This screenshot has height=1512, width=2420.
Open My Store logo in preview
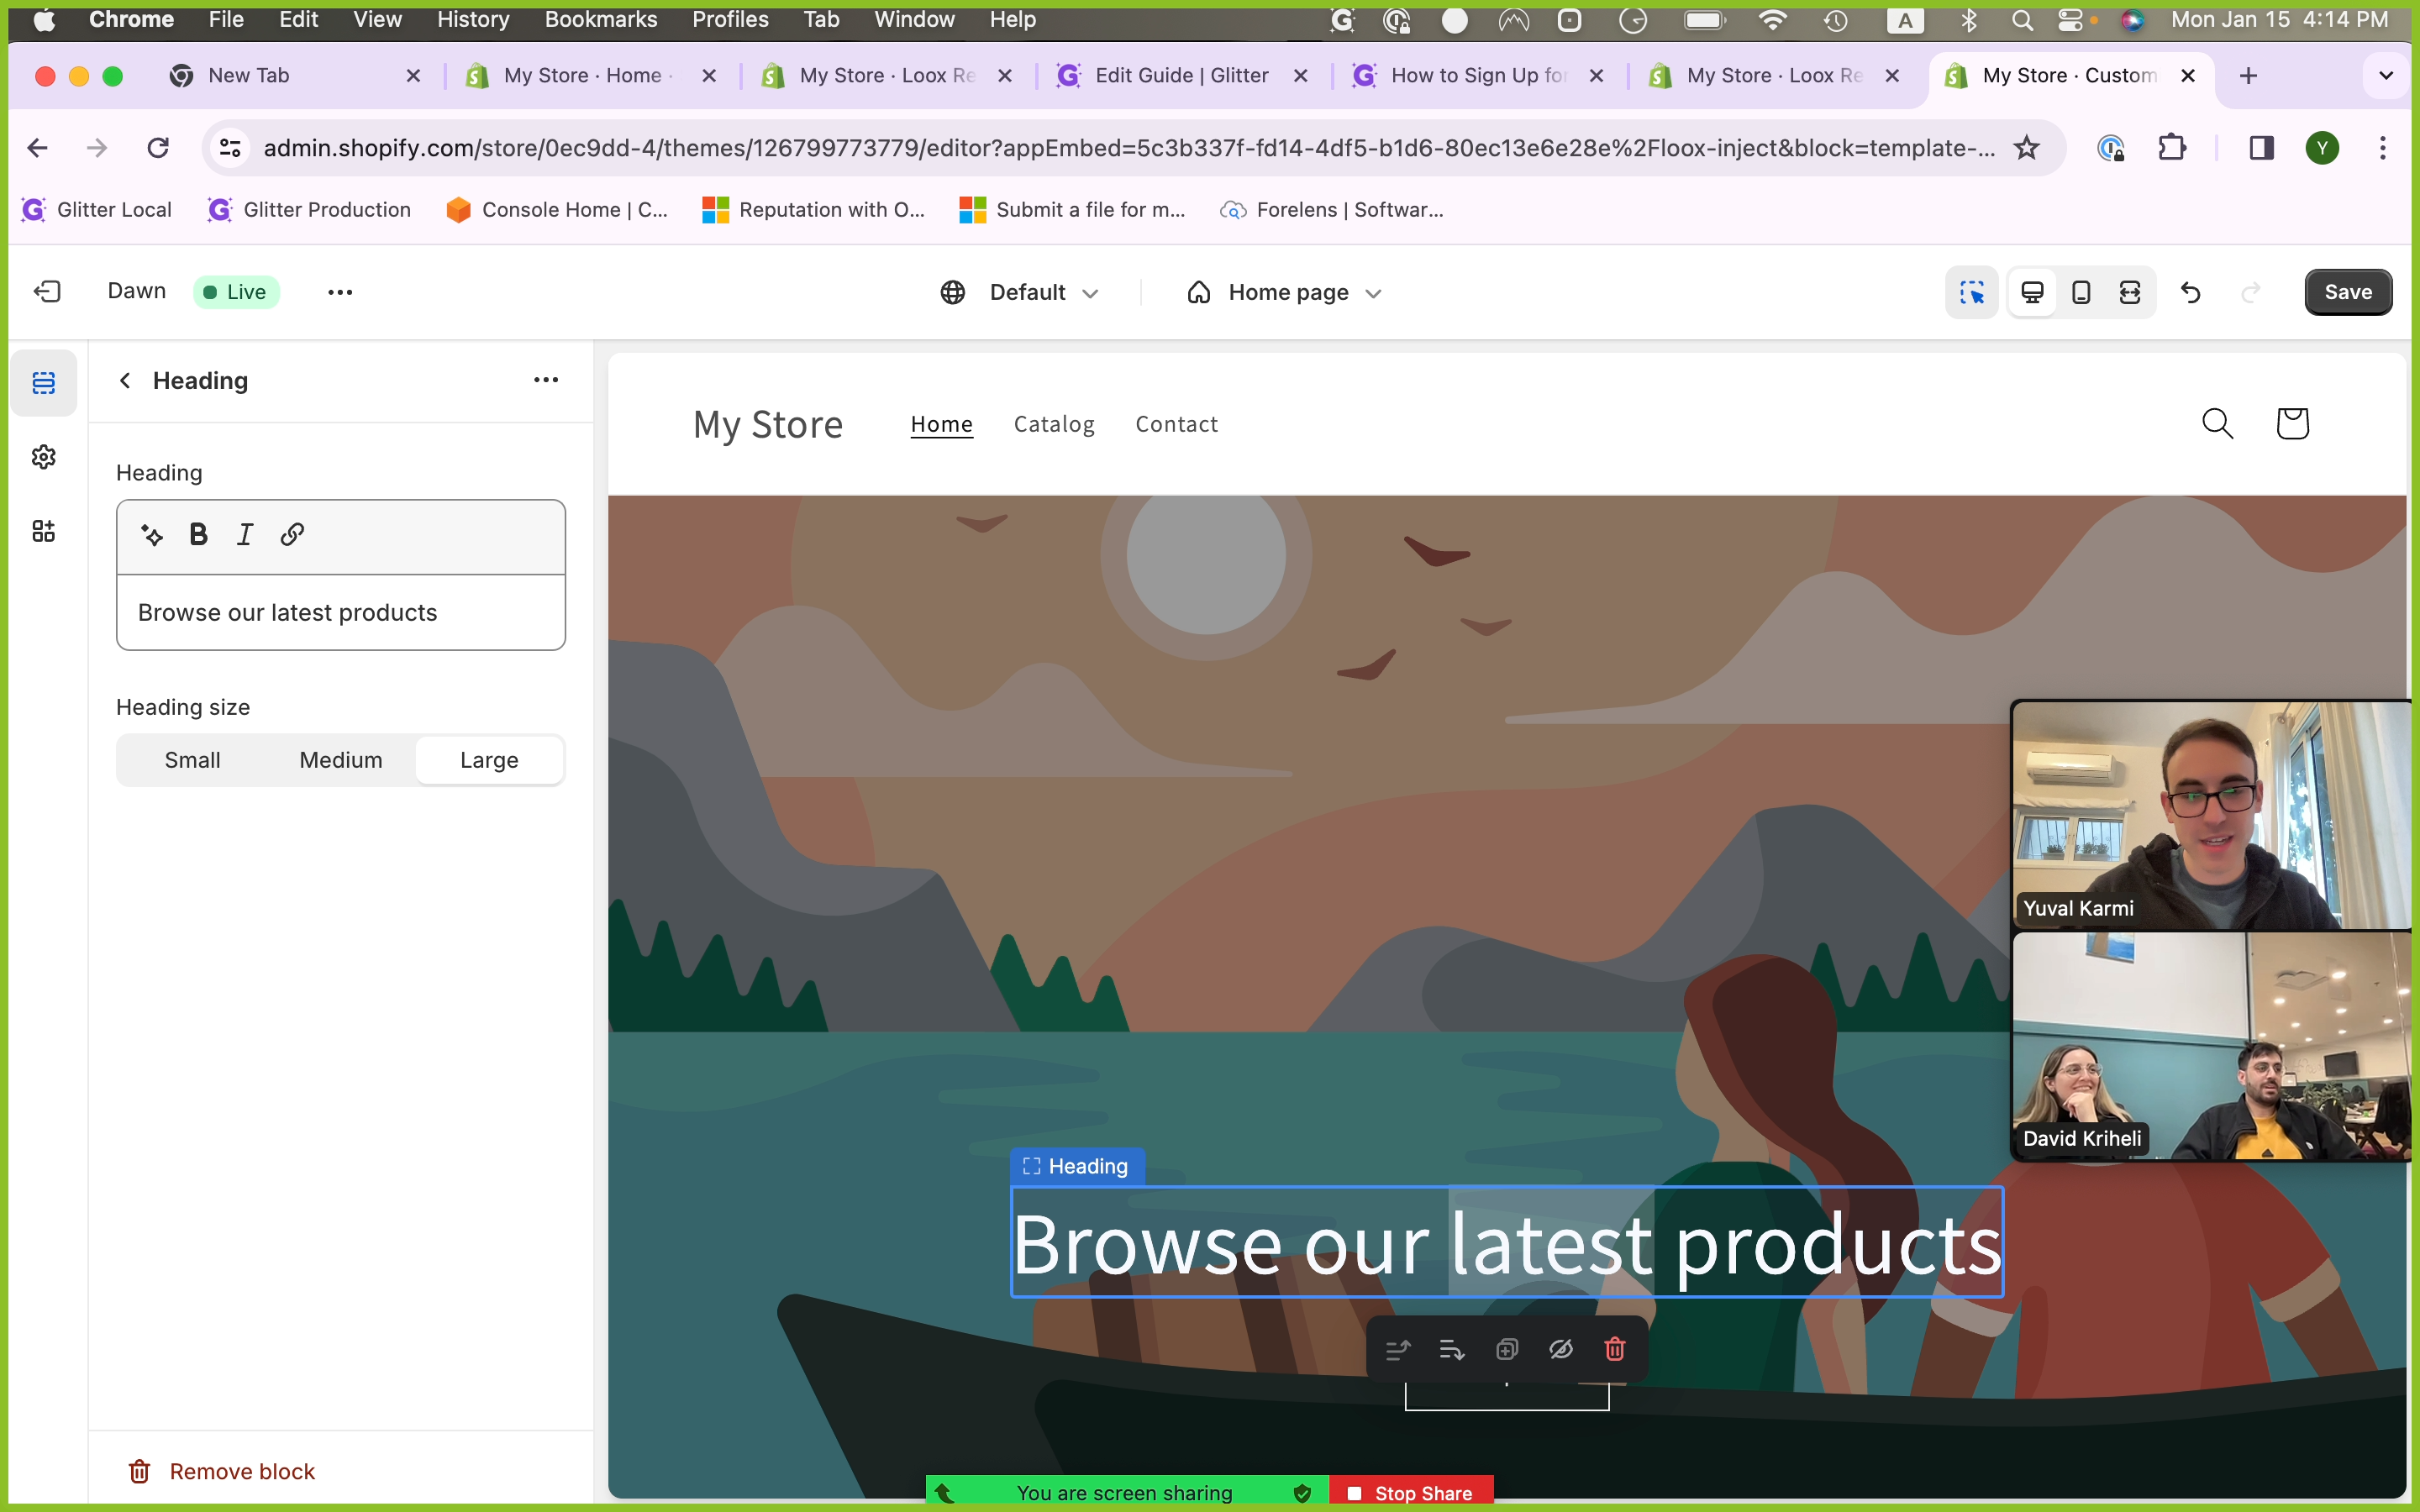click(768, 424)
